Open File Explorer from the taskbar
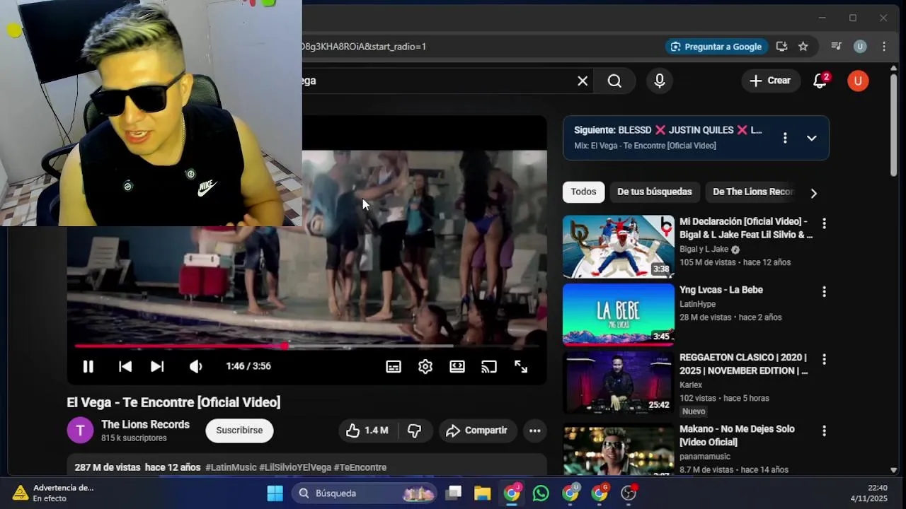906x509 pixels. click(483, 493)
